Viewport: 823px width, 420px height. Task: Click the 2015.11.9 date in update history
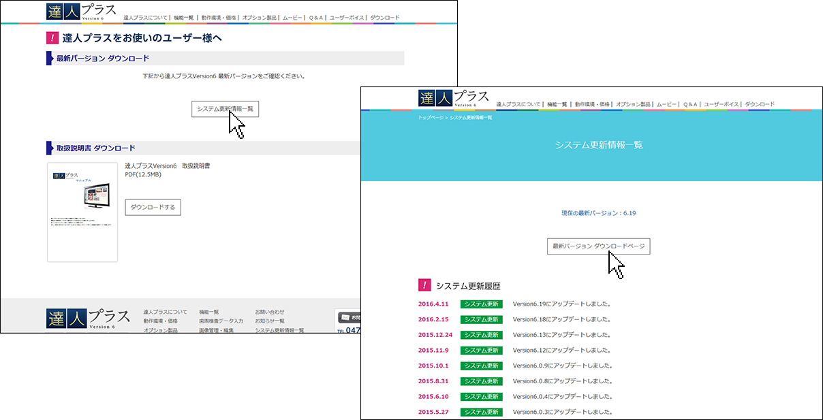coord(433,350)
